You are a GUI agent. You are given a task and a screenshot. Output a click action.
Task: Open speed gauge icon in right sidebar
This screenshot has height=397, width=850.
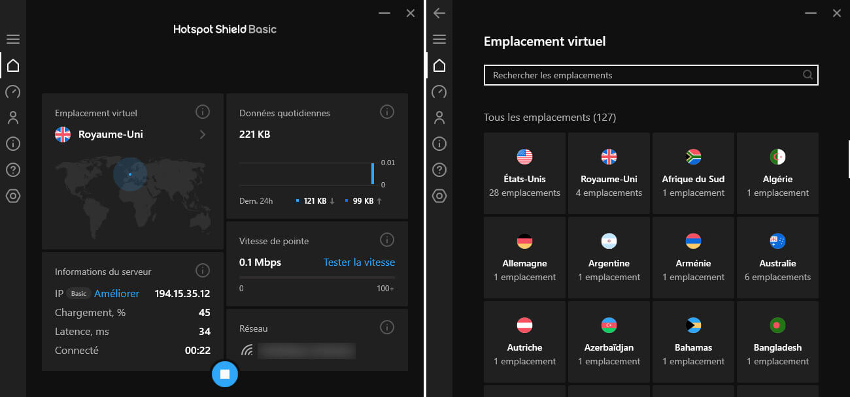pos(439,91)
